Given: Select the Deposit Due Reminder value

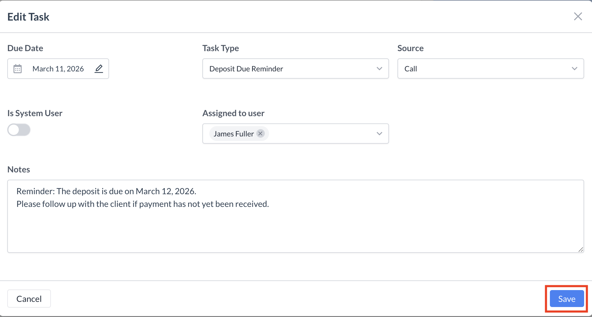Looking at the screenshot, I should (x=246, y=69).
